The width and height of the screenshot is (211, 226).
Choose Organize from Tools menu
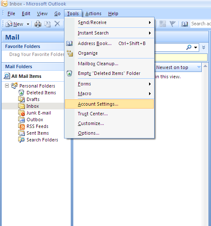110,53
